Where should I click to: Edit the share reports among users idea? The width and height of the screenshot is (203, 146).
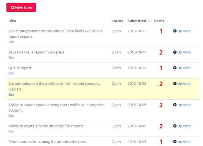tap(11, 116)
